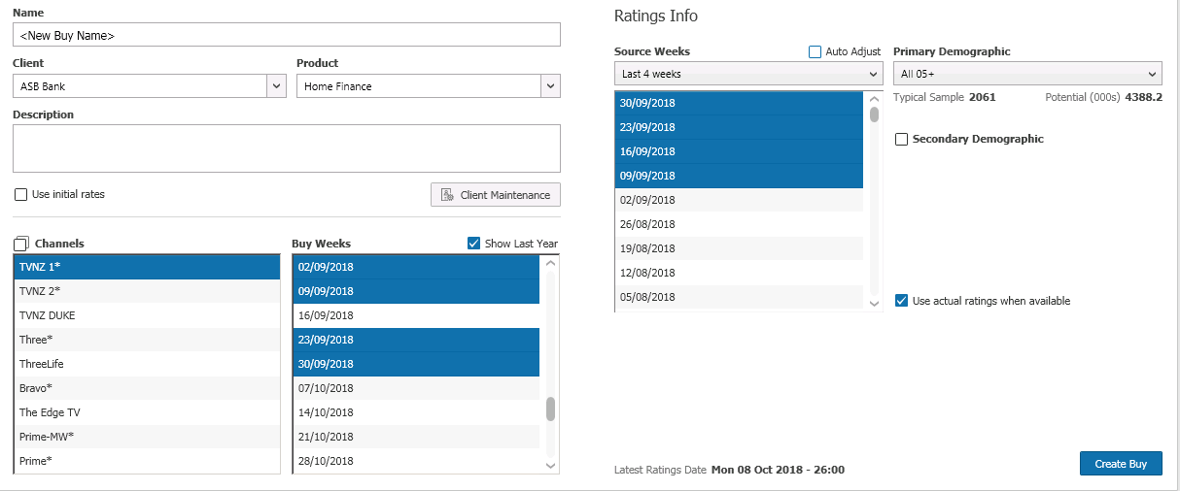This screenshot has width=1180, height=491.
Task: Click the Buy Weeks scrollbar thumb
Action: pos(551,409)
